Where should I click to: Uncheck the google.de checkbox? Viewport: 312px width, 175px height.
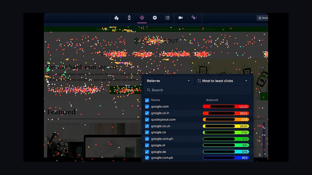pyautogui.click(x=147, y=152)
